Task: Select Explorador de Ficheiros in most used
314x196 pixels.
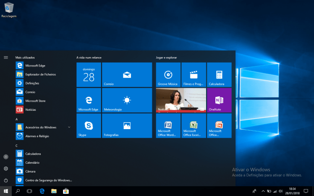Action: [x=40, y=74]
